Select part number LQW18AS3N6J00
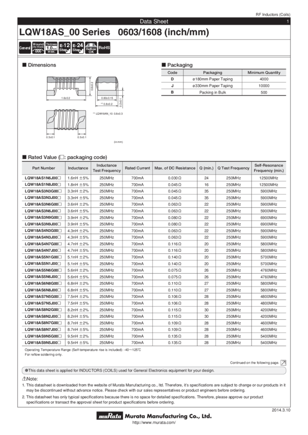The height and width of the screenshot is (435, 308). point(43,211)
